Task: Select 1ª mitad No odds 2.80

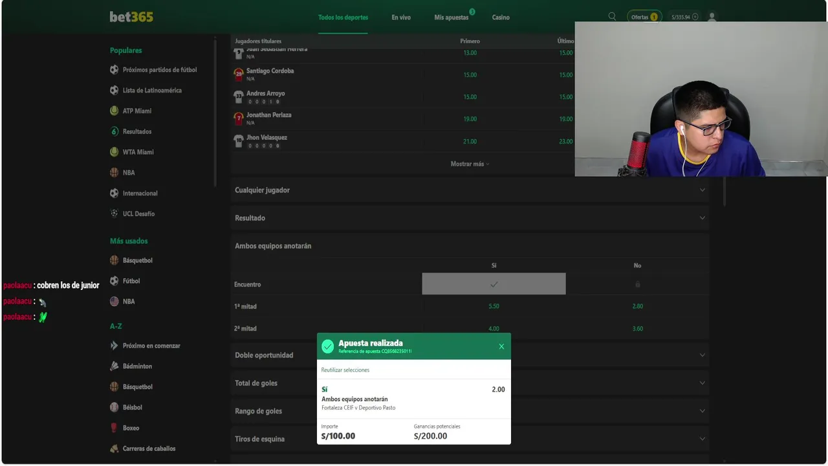Action: [x=637, y=306]
